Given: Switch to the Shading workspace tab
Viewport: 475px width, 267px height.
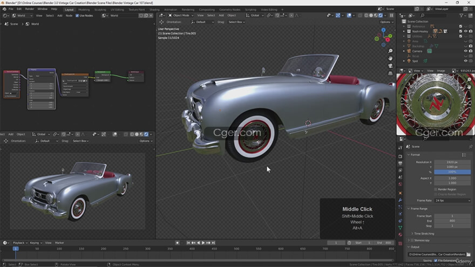Looking at the screenshot, I should pyautogui.click(x=154, y=10).
